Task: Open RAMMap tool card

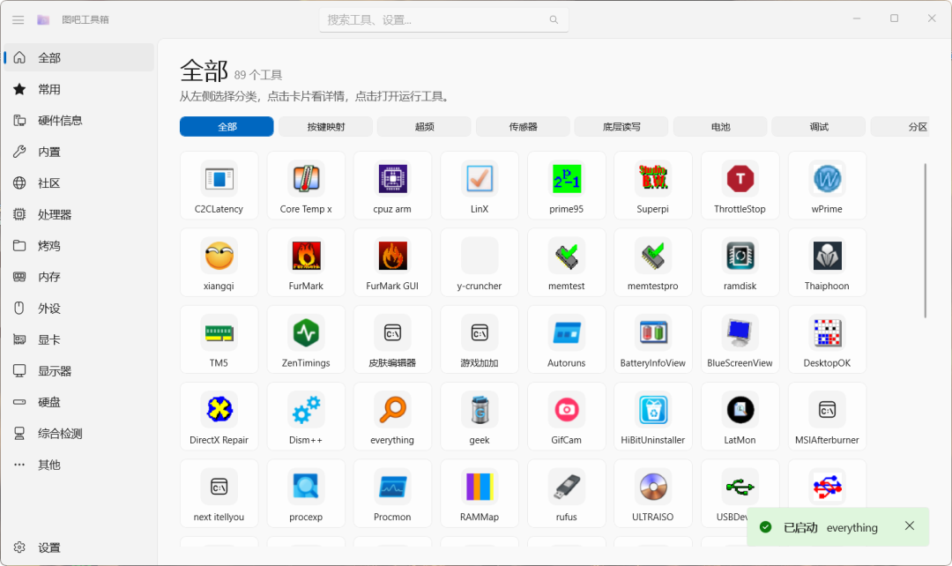Action: [x=479, y=494]
